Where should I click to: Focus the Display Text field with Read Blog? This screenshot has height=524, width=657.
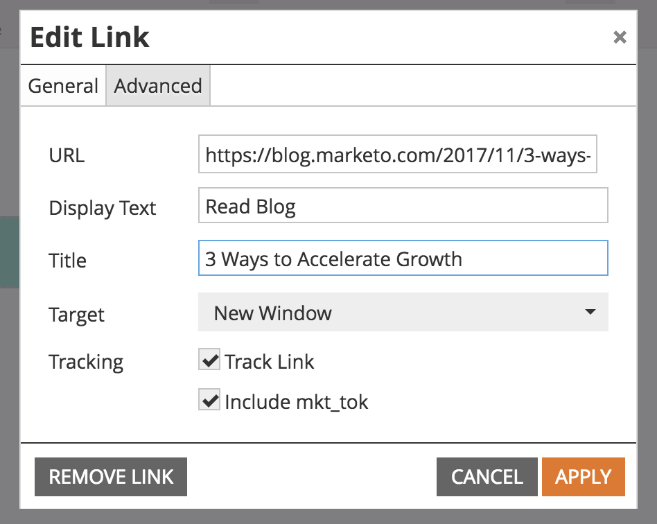[403, 206]
